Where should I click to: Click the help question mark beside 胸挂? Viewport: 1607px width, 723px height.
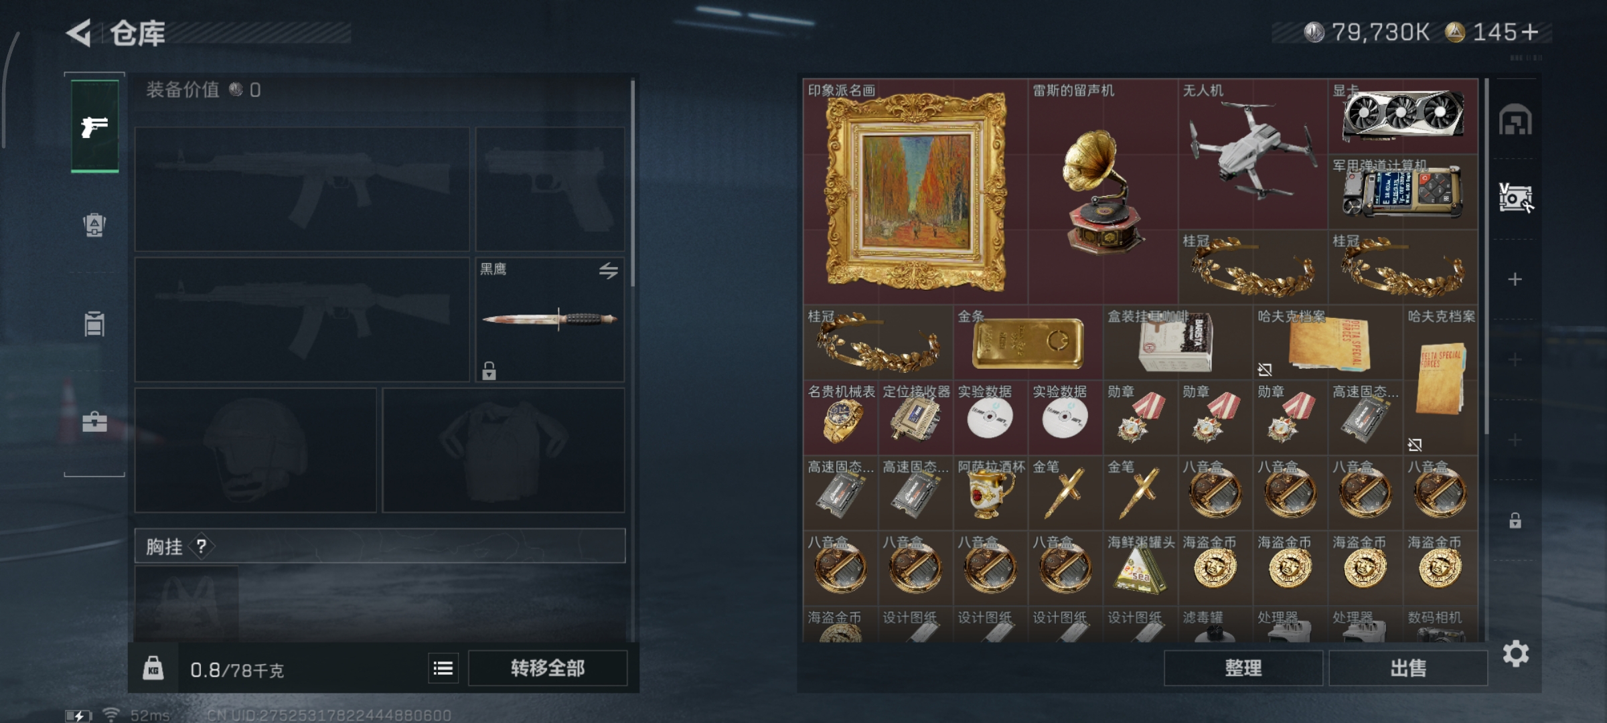202,546
